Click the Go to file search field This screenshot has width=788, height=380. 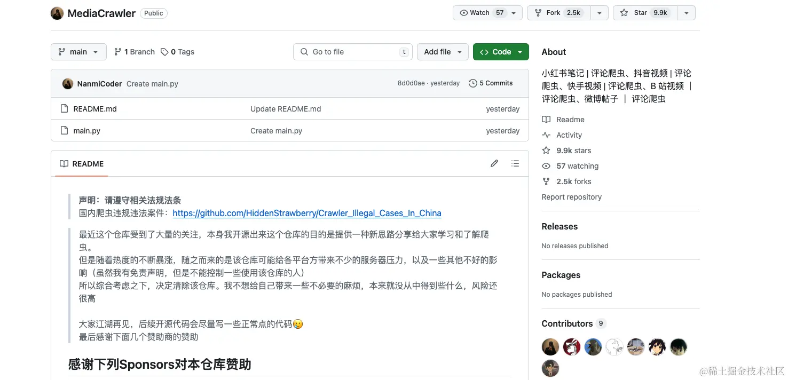pyautogui.click(x=353, y=52)
